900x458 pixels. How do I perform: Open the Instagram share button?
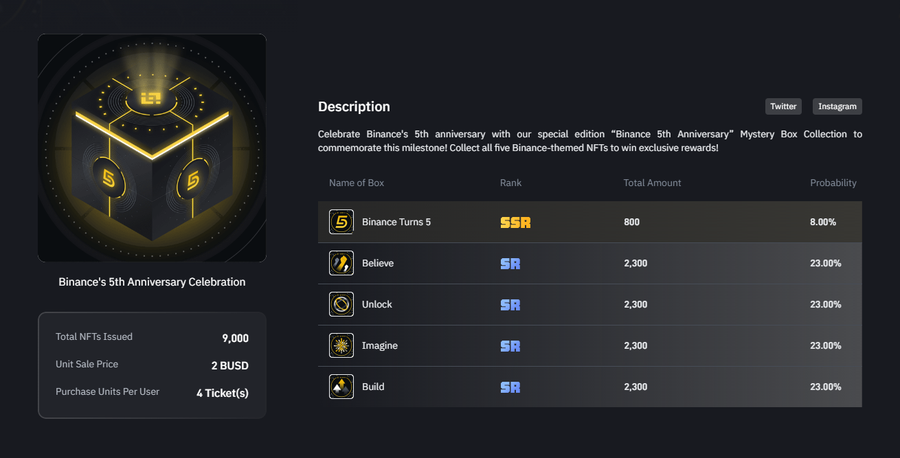coord(837,106)
